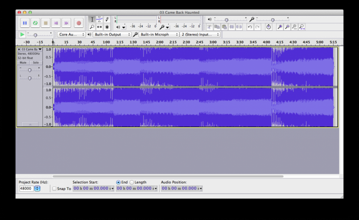The width and height of the screenshot is (359, 220).
Task: Select the Time Shift arrows tool
Action: 99,27
